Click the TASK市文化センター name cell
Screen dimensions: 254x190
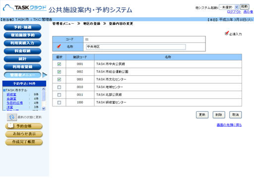click(168, 79)
